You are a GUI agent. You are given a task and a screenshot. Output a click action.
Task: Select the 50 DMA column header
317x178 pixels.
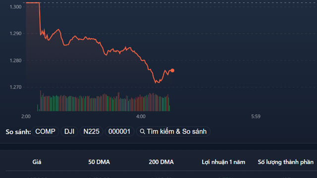[99, 162]
